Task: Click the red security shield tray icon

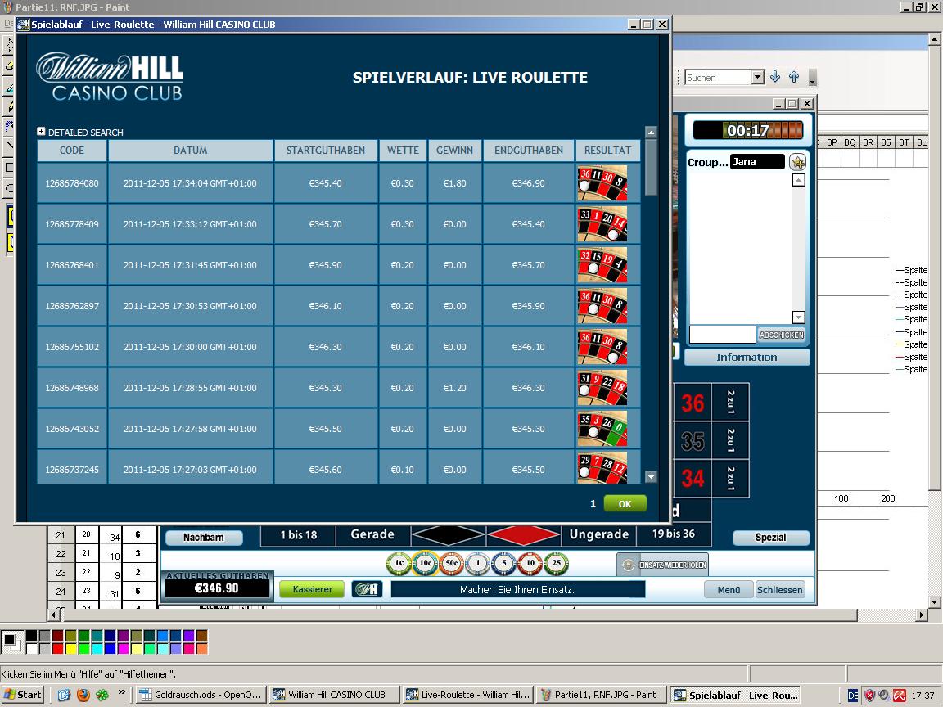Action: [x=869, y=695]
